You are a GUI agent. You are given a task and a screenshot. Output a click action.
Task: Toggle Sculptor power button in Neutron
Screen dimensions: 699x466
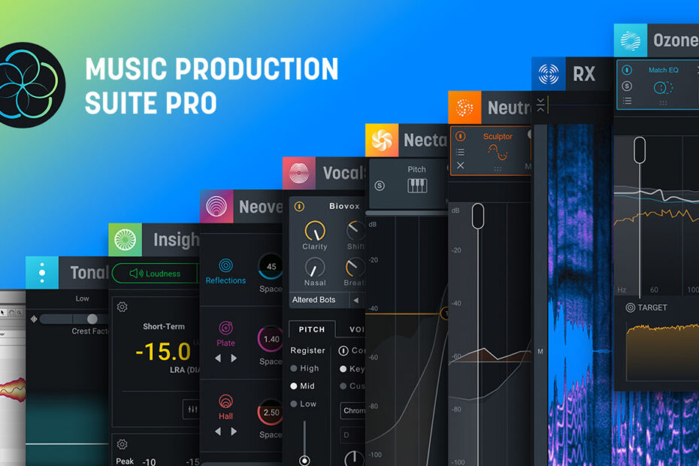click(461, 135)
